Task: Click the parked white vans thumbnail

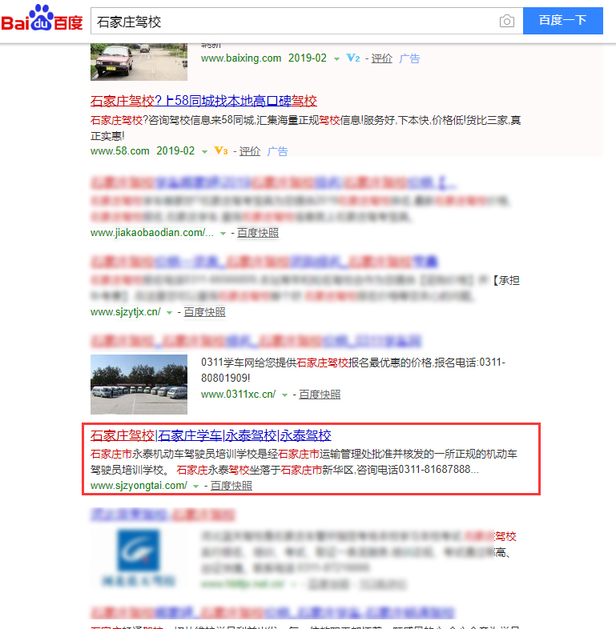Action: coord(139,384)
